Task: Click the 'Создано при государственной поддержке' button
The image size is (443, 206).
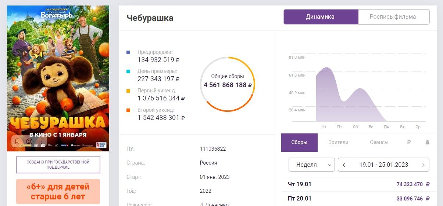Action: tap(58, 165)
